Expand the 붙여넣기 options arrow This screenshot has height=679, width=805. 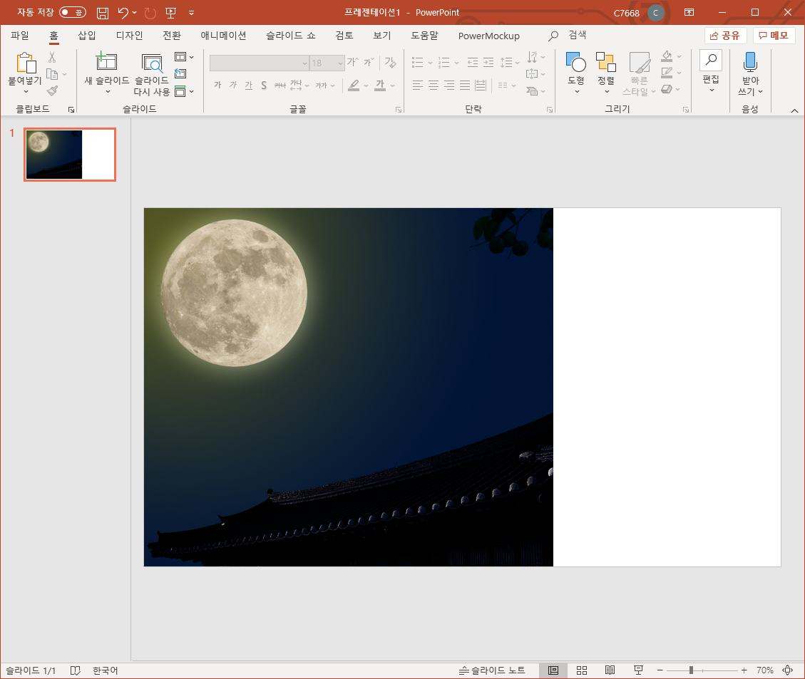pyautogui.click(x=26, y=92)
